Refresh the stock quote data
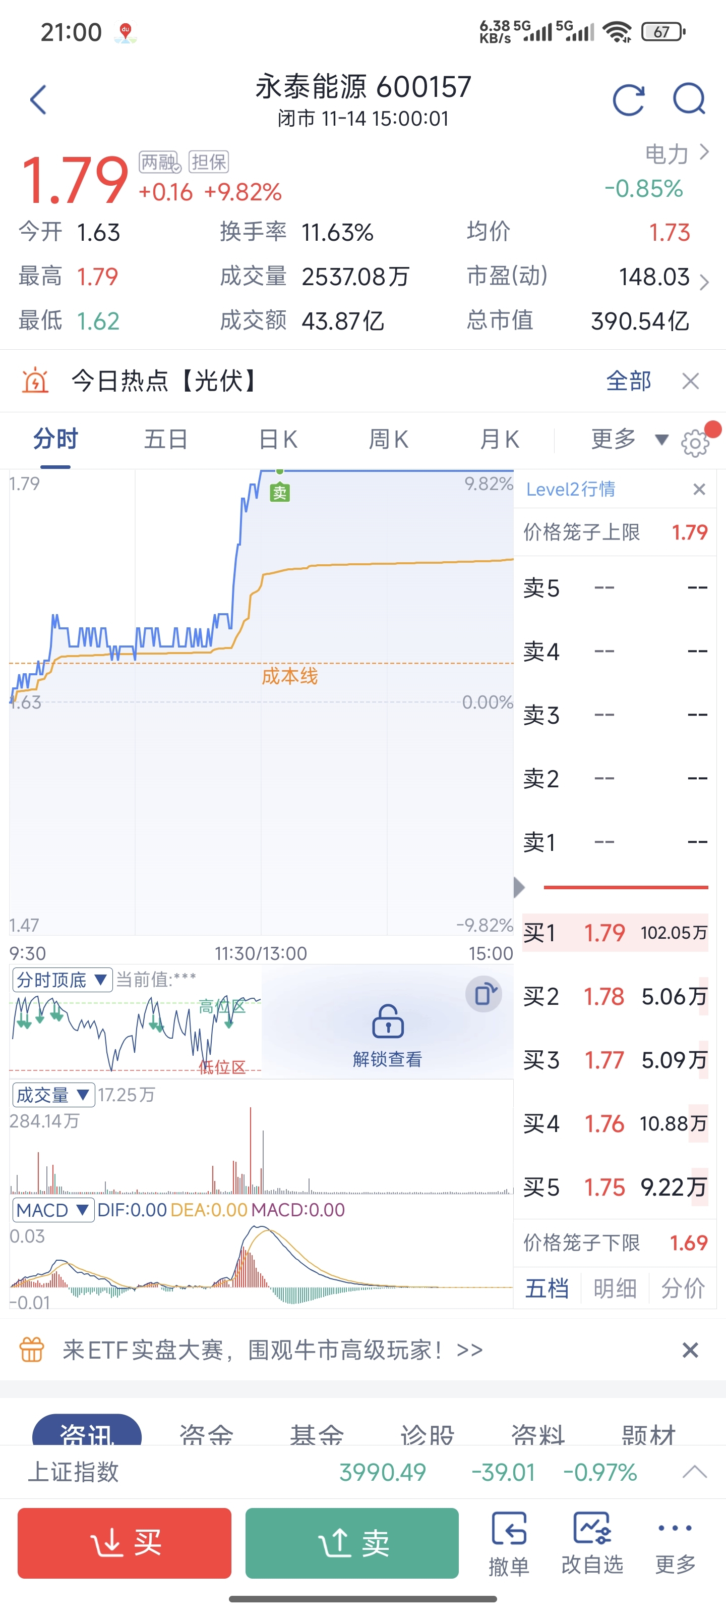The image size is (726, 1615). 628,100
